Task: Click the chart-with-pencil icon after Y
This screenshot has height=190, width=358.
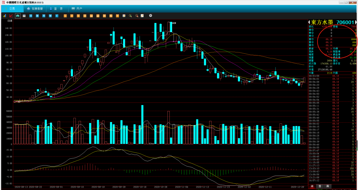Action: pyautogui.click(x=124, y=16)
